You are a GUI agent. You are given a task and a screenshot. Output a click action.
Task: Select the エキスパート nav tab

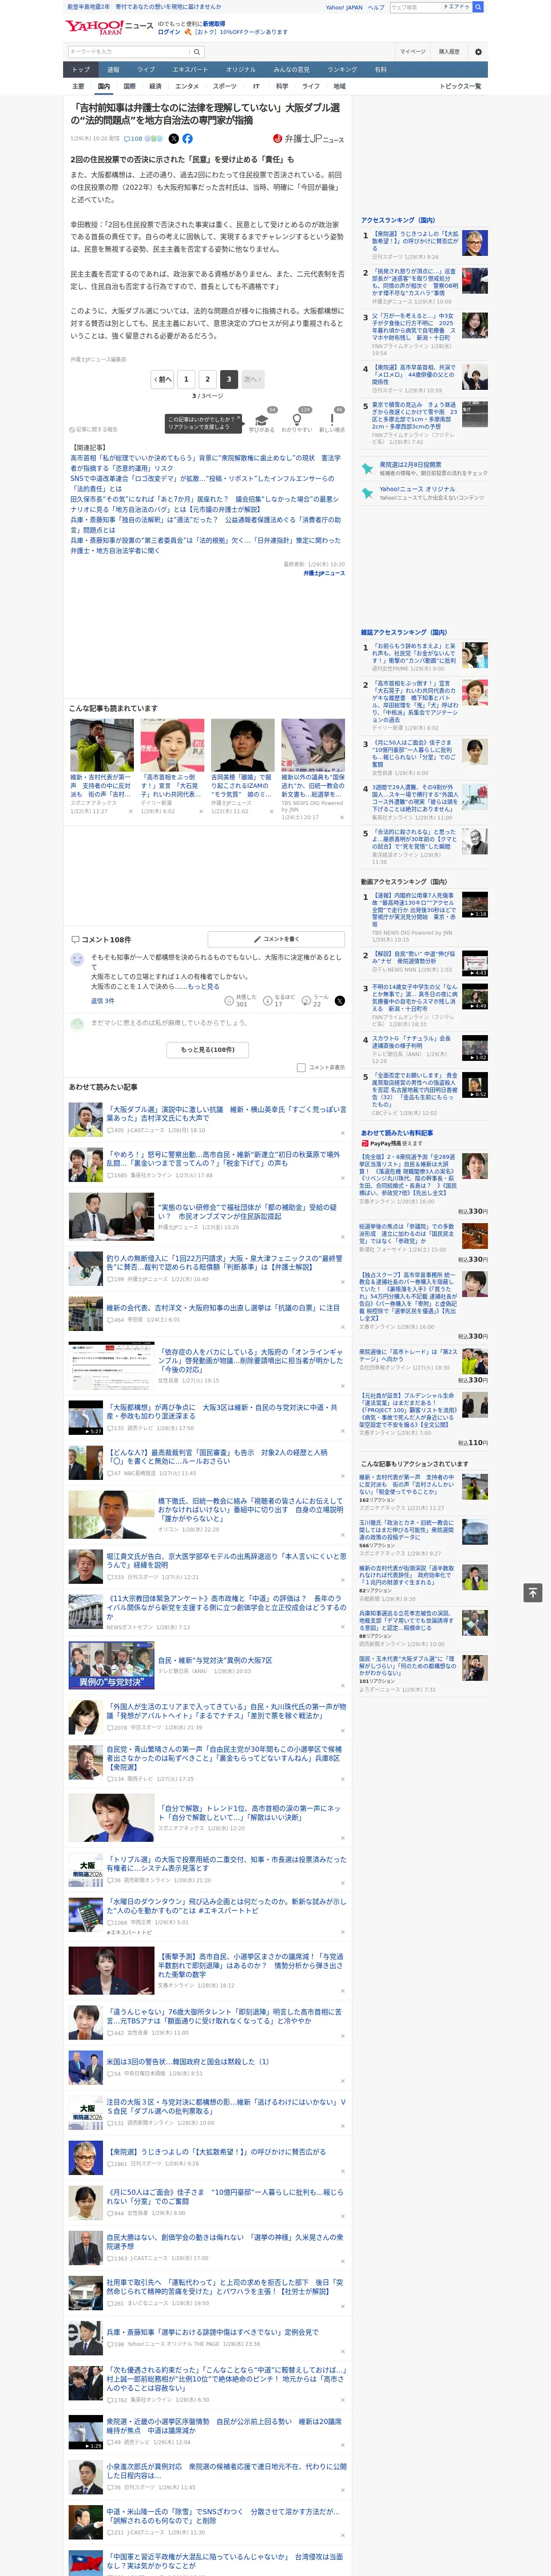[x=190, y=70]
